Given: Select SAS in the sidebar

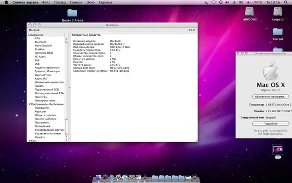Looking at the screenshot, I should (x=37, y=61).
